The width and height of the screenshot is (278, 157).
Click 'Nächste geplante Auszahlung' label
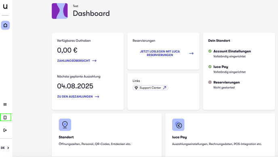coord(79,76)
